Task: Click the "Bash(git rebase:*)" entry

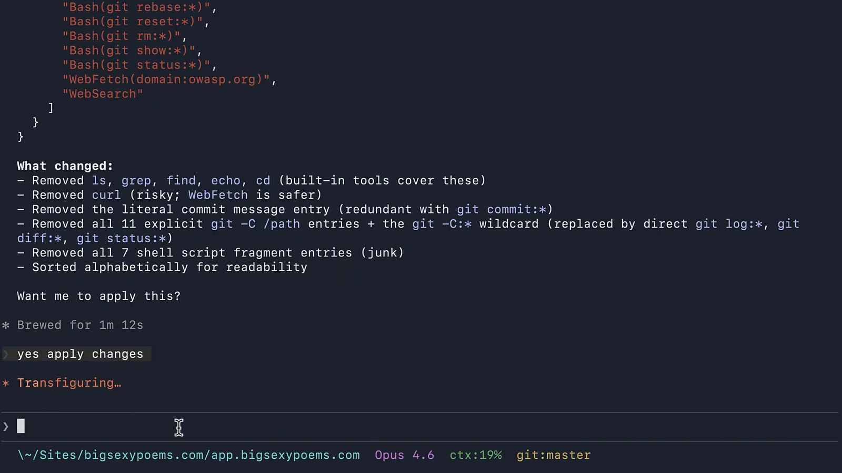Action: pos(136,7)
